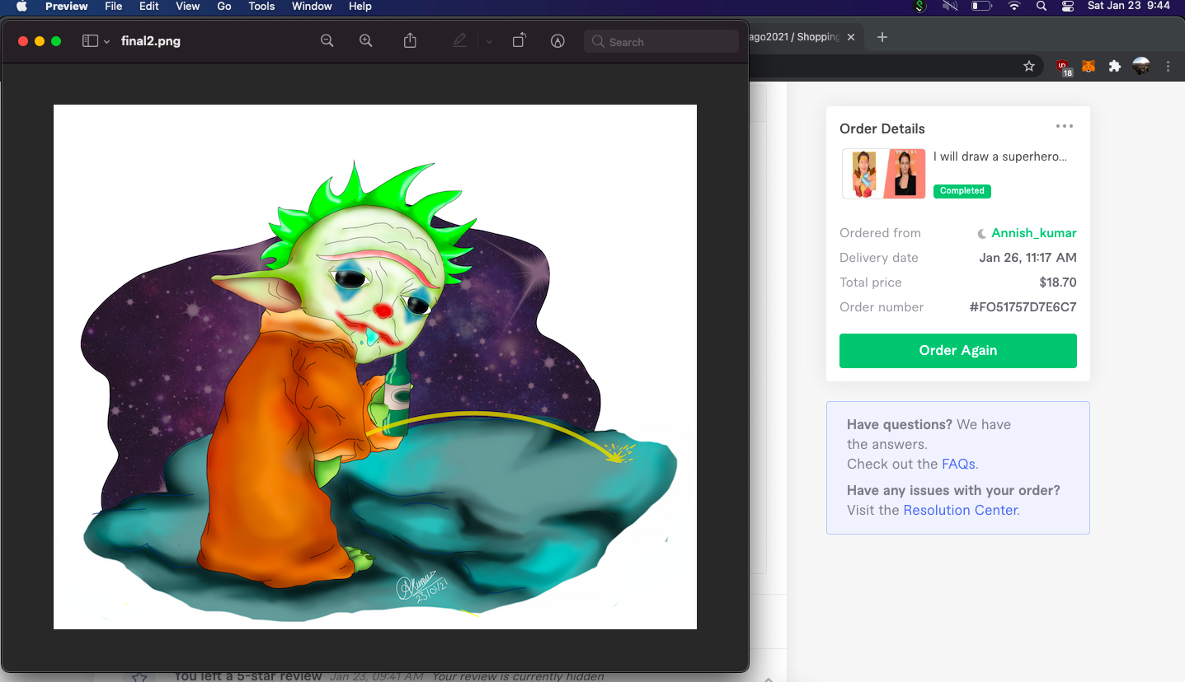Open the Edit menu

149,6
